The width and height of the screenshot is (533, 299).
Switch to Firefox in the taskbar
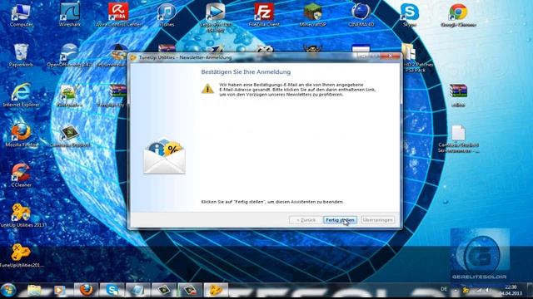(86, 290)
